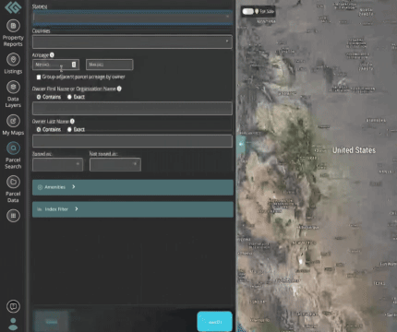Open the States dropdown
This screenshot has width=397, height=332.
click(x=132, y=18)
